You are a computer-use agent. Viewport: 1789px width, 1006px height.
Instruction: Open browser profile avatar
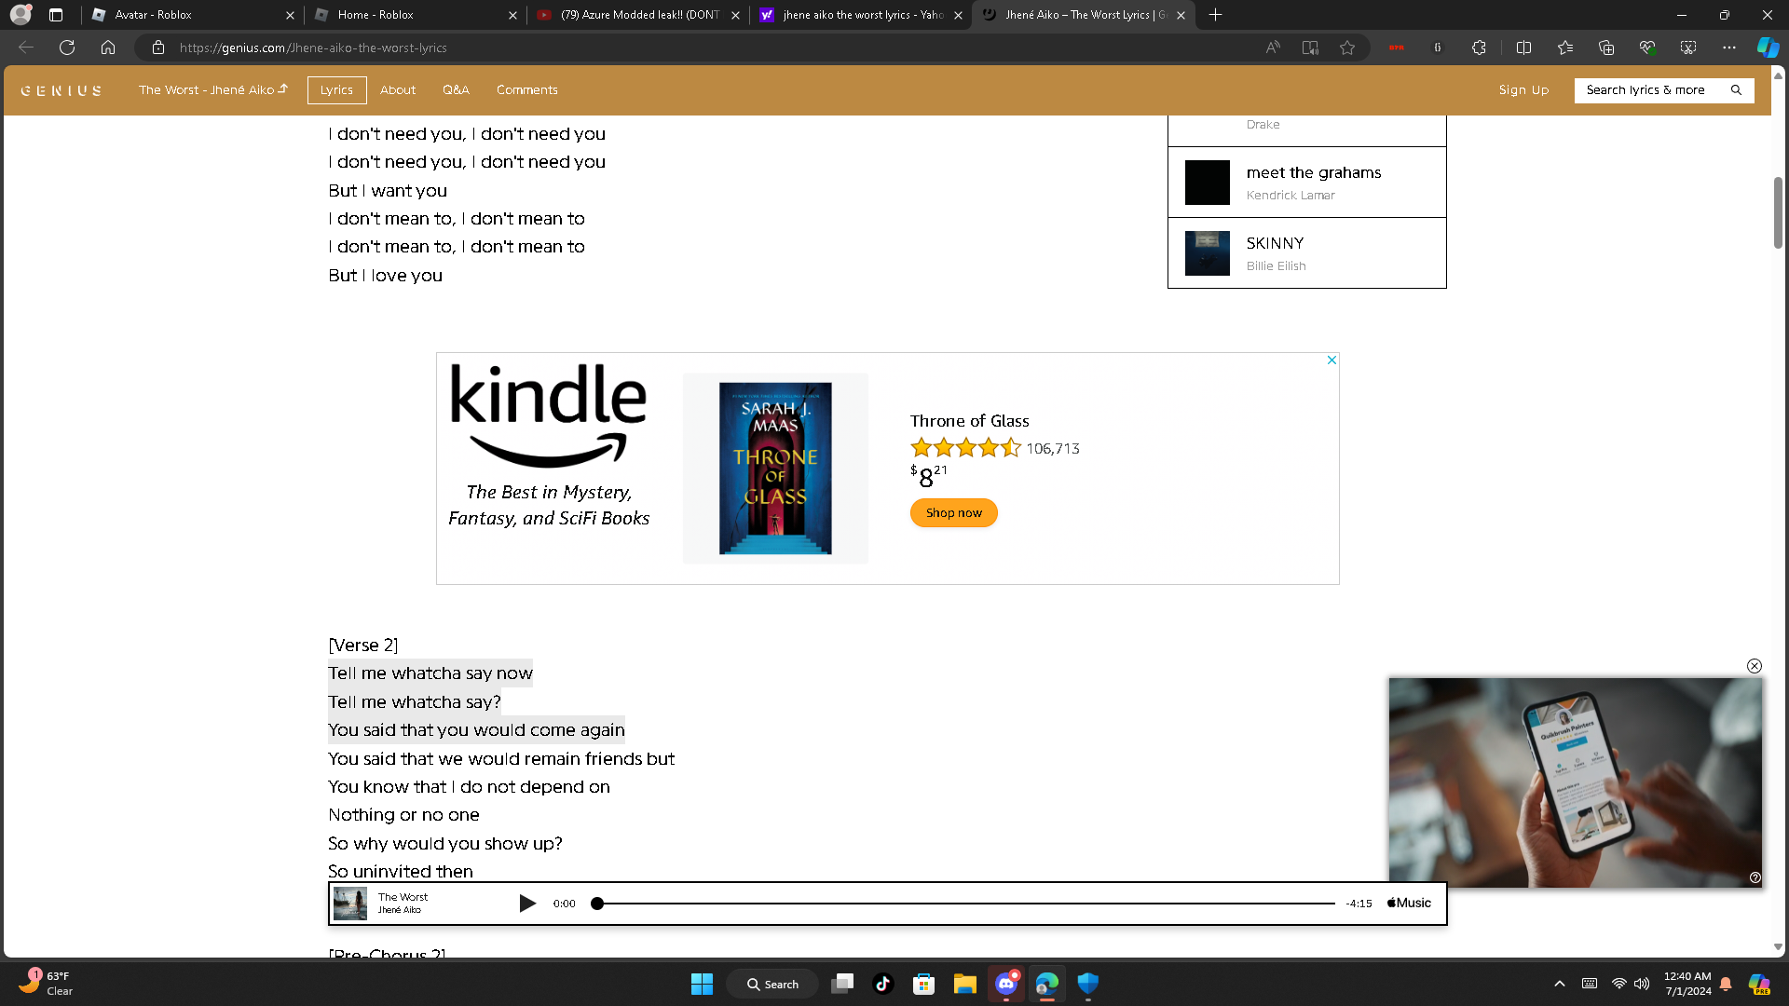(20, 15)
